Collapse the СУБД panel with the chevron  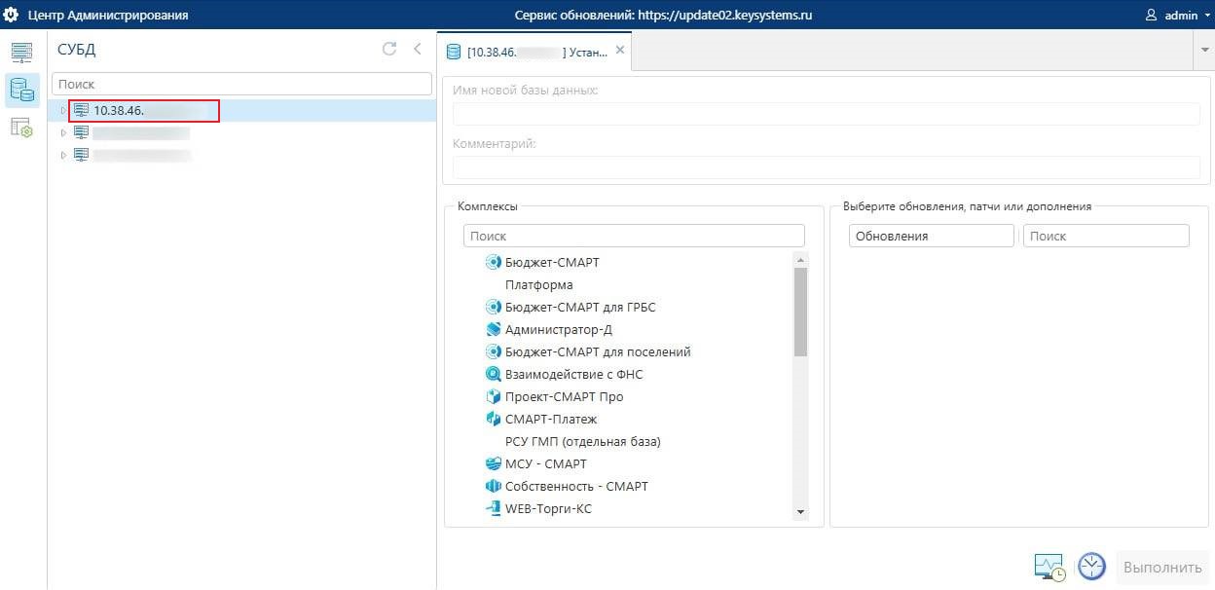[x=417, y=49]
